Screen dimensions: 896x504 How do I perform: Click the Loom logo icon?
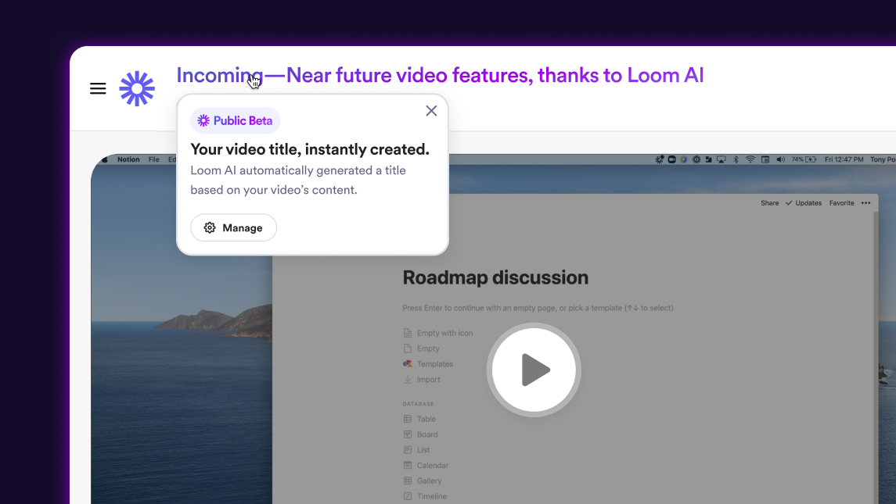point(137,88)
